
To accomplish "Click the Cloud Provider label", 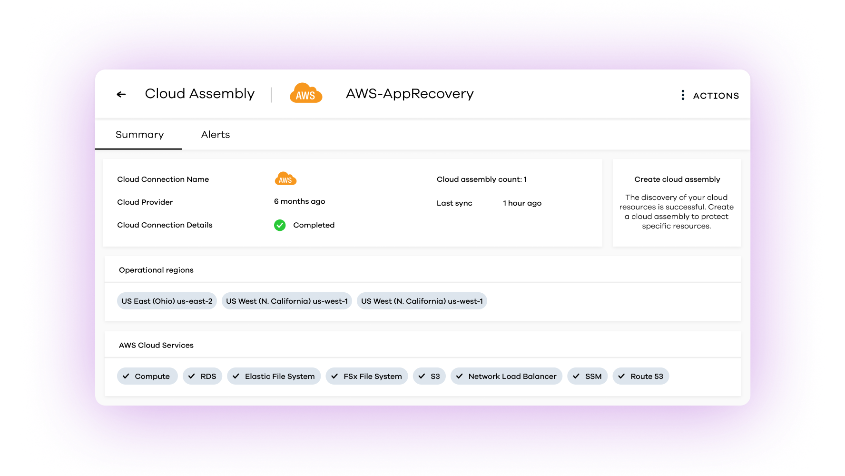I will pos(145,202).
